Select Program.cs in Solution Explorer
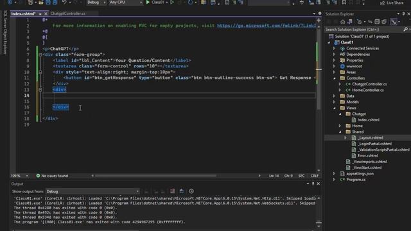Screen dimensions: 411x231 (x=356, y=180)
